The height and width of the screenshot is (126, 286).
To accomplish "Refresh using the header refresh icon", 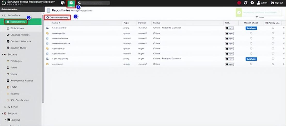I will [x=245, y=3].
